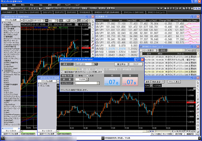Screen dimensions: 202x141
Task: Zoom in GBP/USD chart with plus button
Action: coord(173,131)
